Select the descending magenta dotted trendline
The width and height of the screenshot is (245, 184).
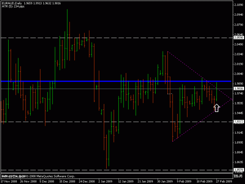tap(200, 75)
